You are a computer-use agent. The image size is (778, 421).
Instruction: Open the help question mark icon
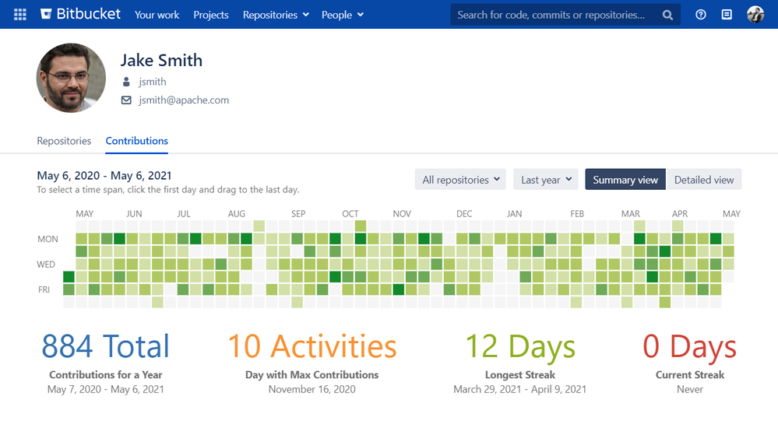[701, 14]
